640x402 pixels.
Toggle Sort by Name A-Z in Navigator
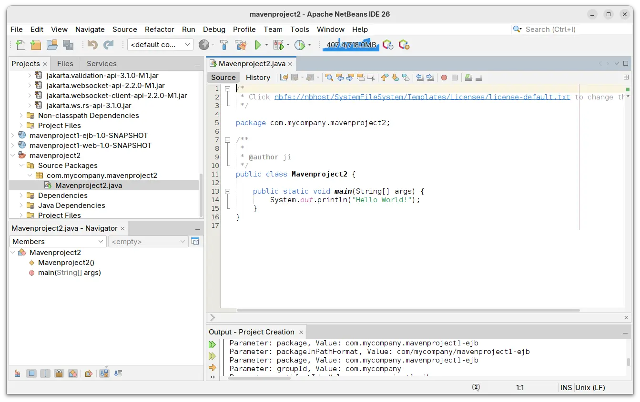click(104, 373)
